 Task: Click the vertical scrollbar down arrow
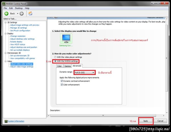[x=167, y=113]
